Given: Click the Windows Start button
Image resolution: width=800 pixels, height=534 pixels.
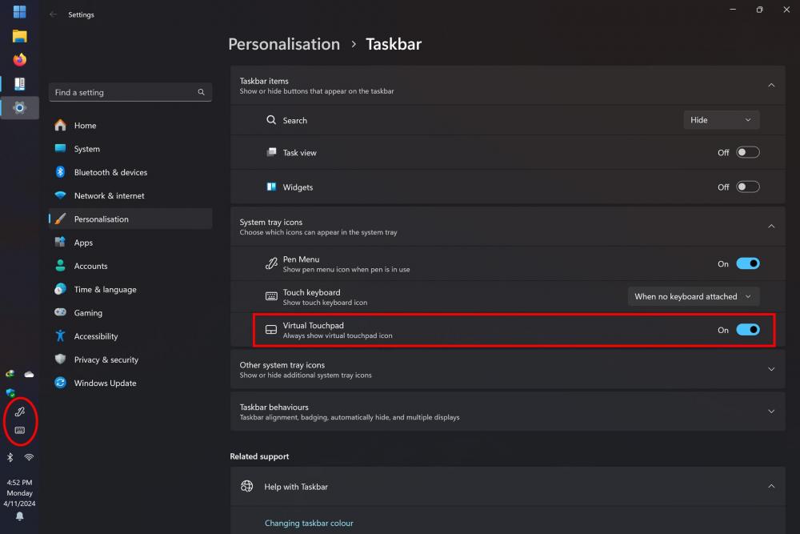Looking at the screenshot, I should pos(20,12).
